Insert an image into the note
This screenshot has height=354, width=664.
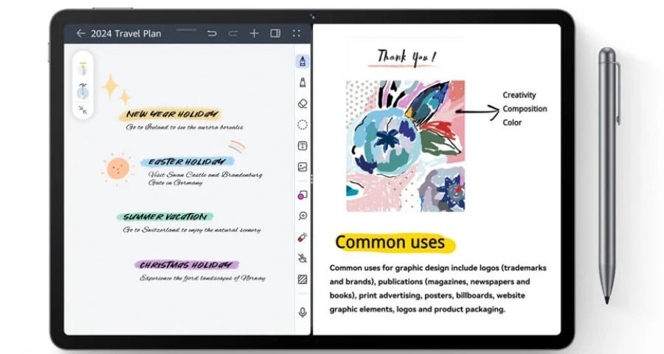(x=302, y=167)
